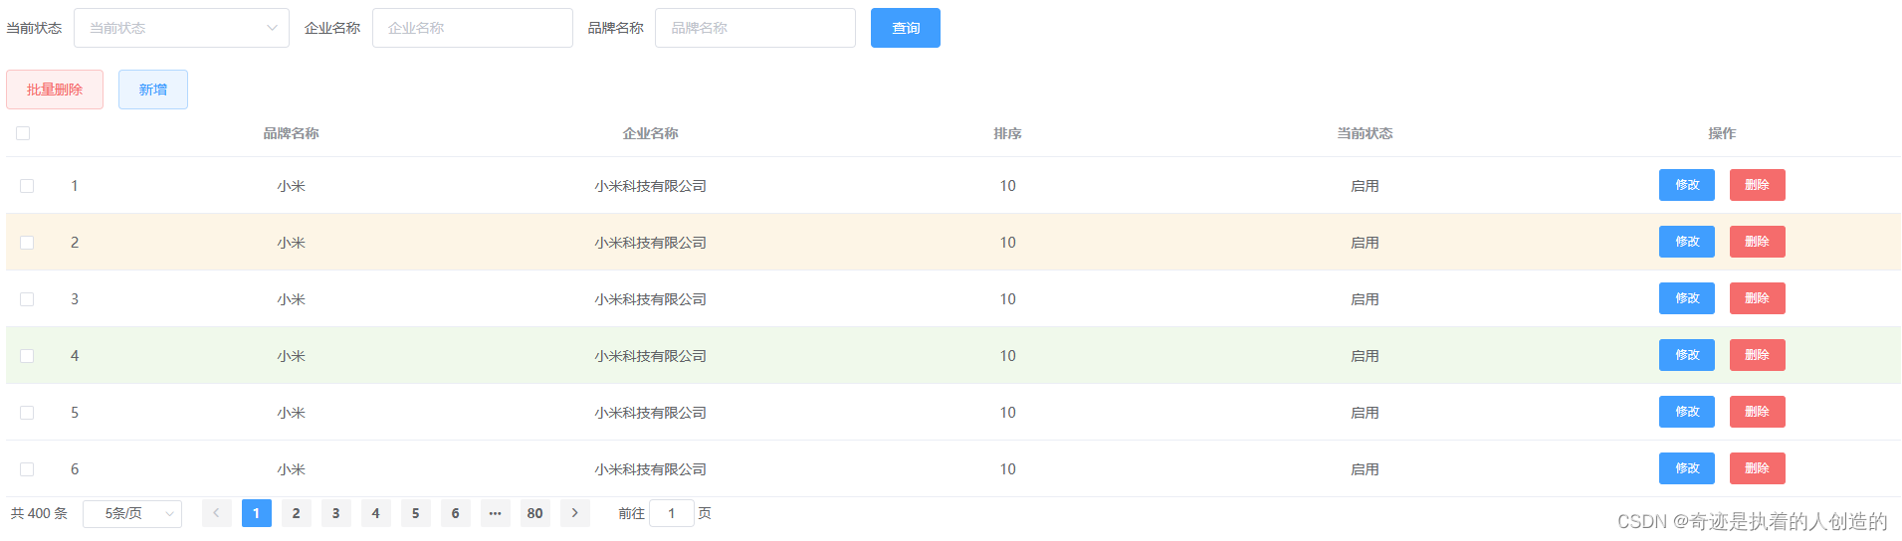This screenshot has height=541, width=1902.
Task: Click red 删除 button in row 3
Action: (x=1757, y=298)
